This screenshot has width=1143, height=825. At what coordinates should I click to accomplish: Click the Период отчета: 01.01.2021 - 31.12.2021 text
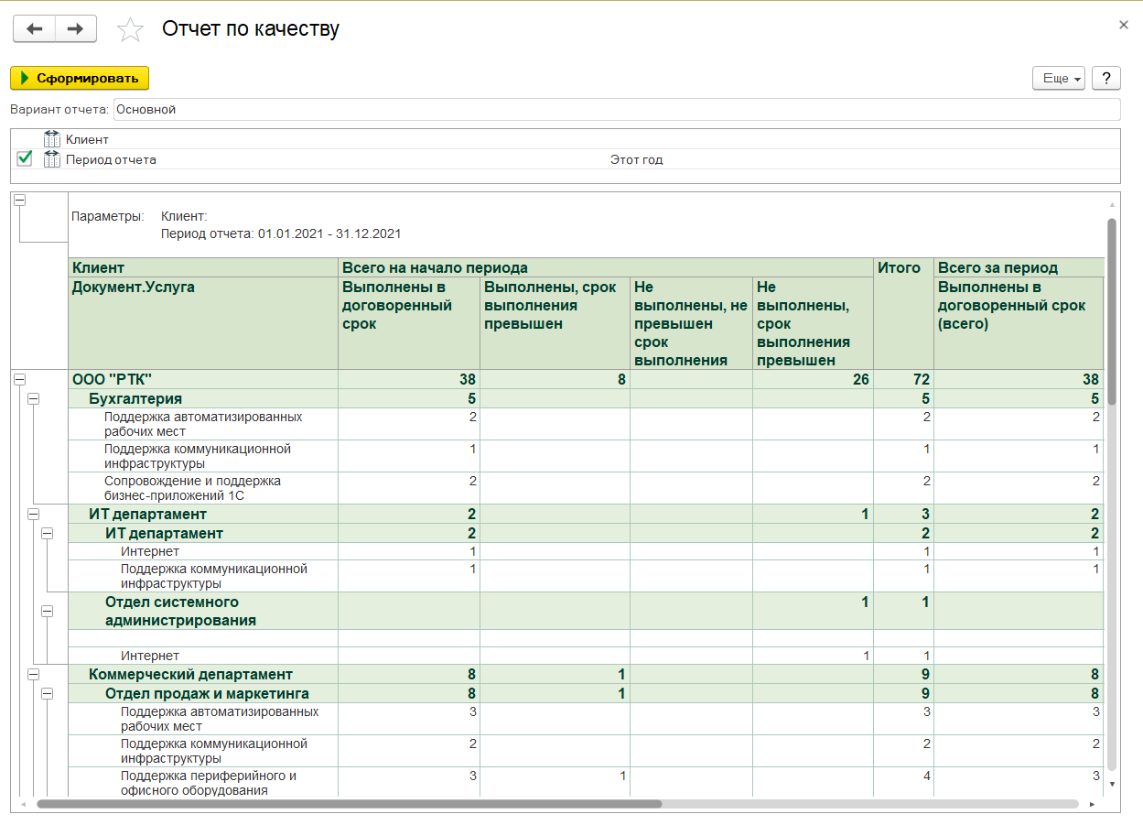click(281, 234)
